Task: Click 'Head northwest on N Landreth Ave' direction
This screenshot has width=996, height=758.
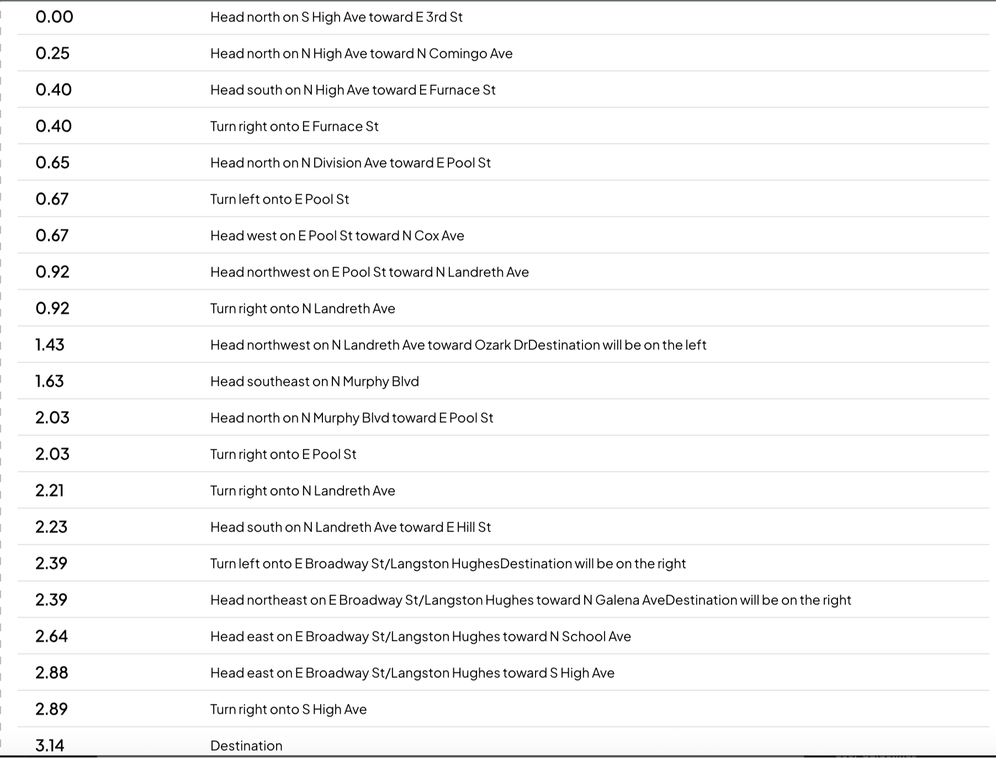Action: [x=503, y=344]
